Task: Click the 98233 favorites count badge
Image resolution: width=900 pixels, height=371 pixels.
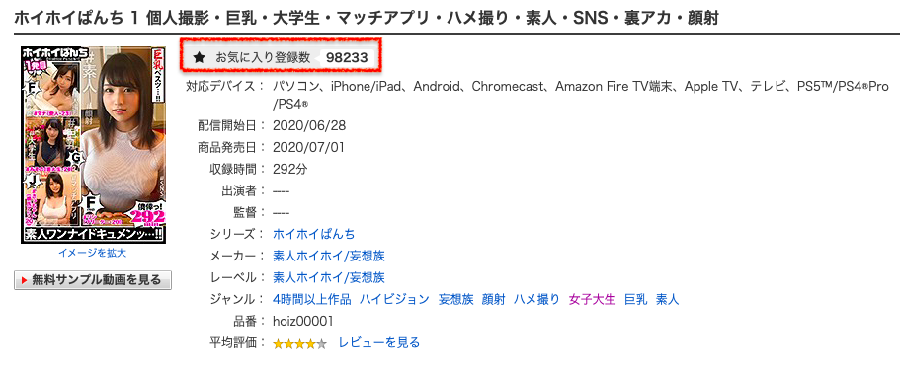Action: click(x=347, y=57)
